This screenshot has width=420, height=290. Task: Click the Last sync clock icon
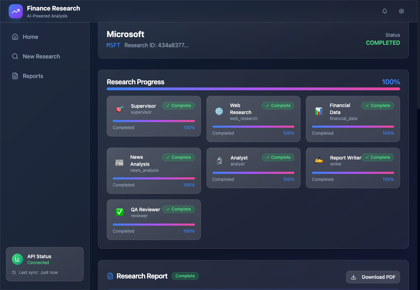(x=14, y=273)
